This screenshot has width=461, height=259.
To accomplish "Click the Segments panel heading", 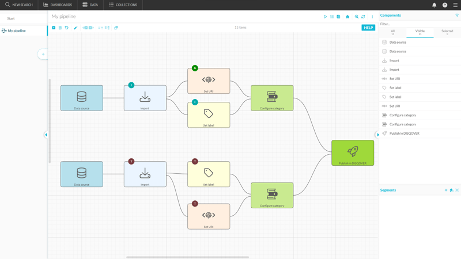I will [x=388, y=191].
